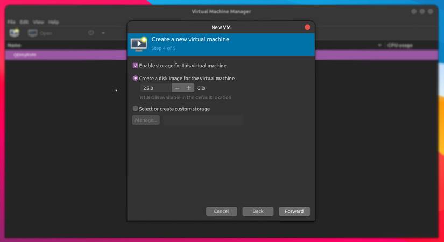Open the Edit menu in Virtual Machine Manager
This screenshot has height=242, width=444.
(x=24, y=22)
